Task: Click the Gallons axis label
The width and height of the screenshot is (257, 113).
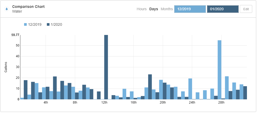Action: [x=6, y=67]
